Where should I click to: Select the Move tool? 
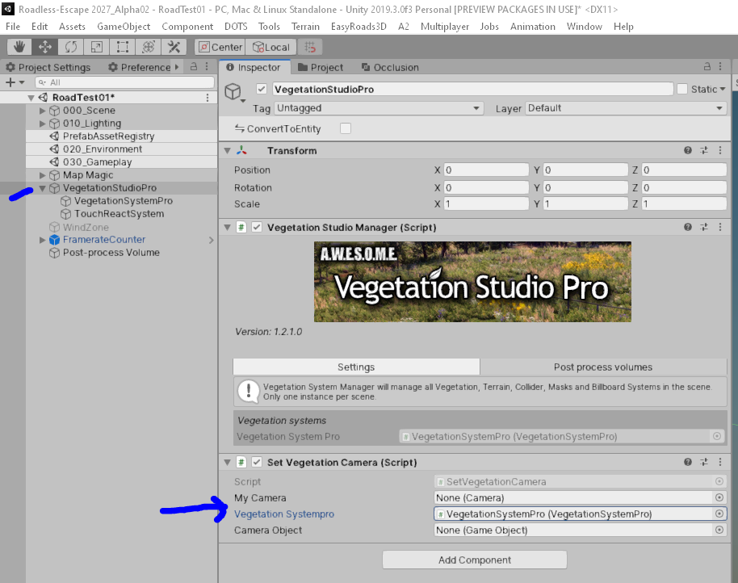pos(45,47)
